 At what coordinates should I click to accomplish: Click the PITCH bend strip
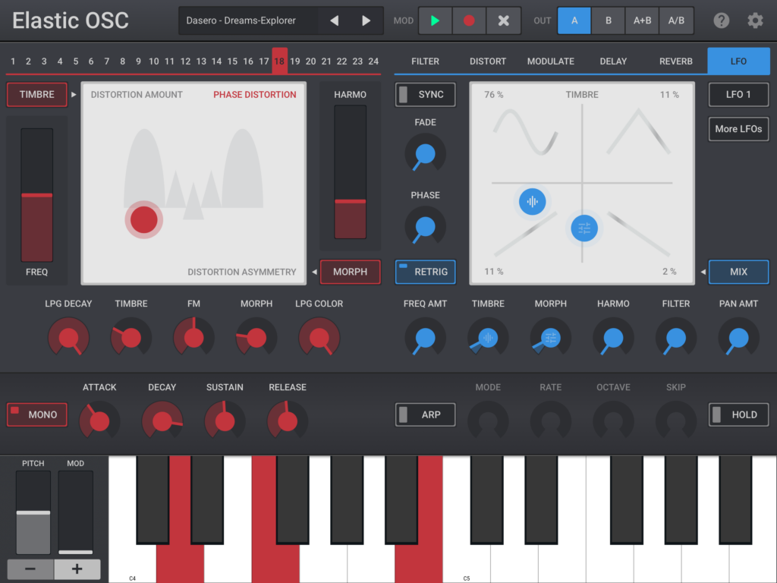(x=33, y=512)
